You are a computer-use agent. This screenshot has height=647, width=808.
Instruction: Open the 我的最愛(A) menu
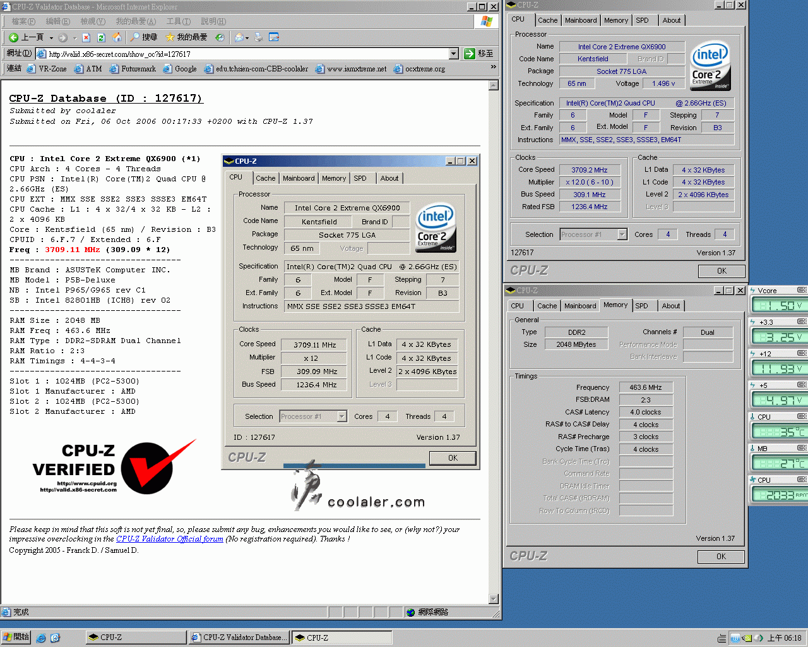click(x=137, y=21)
